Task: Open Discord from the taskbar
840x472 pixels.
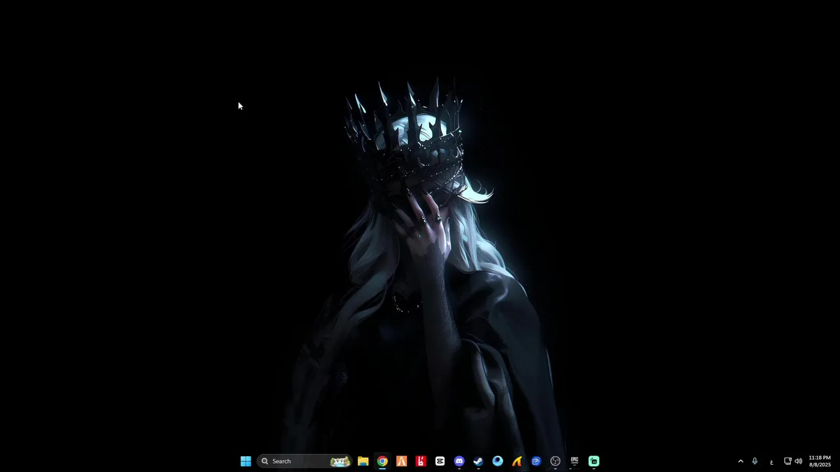Action: coord(459,461)
